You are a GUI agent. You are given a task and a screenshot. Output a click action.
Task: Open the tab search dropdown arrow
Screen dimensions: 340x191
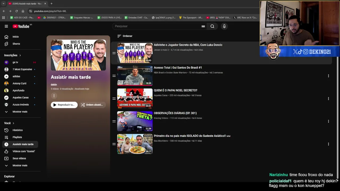(3, 3)
